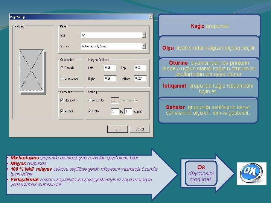
Task: Click the Right margin input field
Action: click(x=110, y=78)
